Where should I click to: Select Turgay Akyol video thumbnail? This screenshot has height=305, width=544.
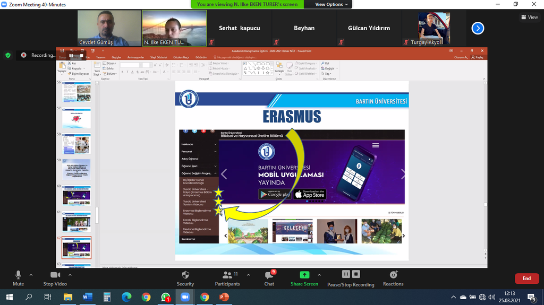point(434,28)
